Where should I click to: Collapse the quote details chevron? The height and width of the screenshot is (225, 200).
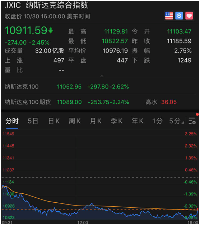[102, 76]
